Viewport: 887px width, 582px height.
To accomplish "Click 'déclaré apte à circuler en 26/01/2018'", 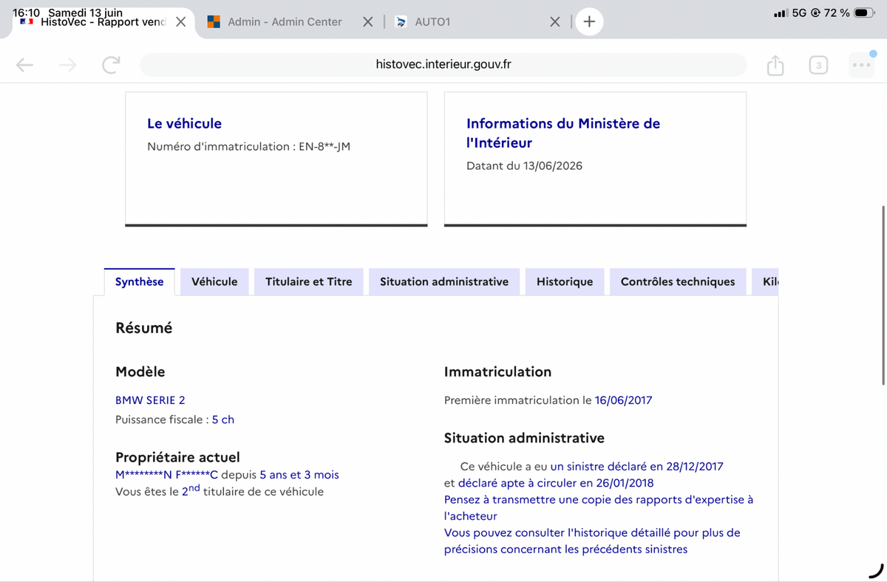I will coord(556,483).
